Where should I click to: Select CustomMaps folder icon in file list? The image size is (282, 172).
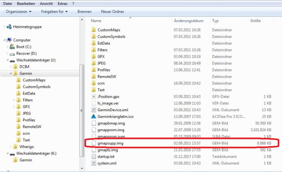pyautogui.click(x=93, y=30)
